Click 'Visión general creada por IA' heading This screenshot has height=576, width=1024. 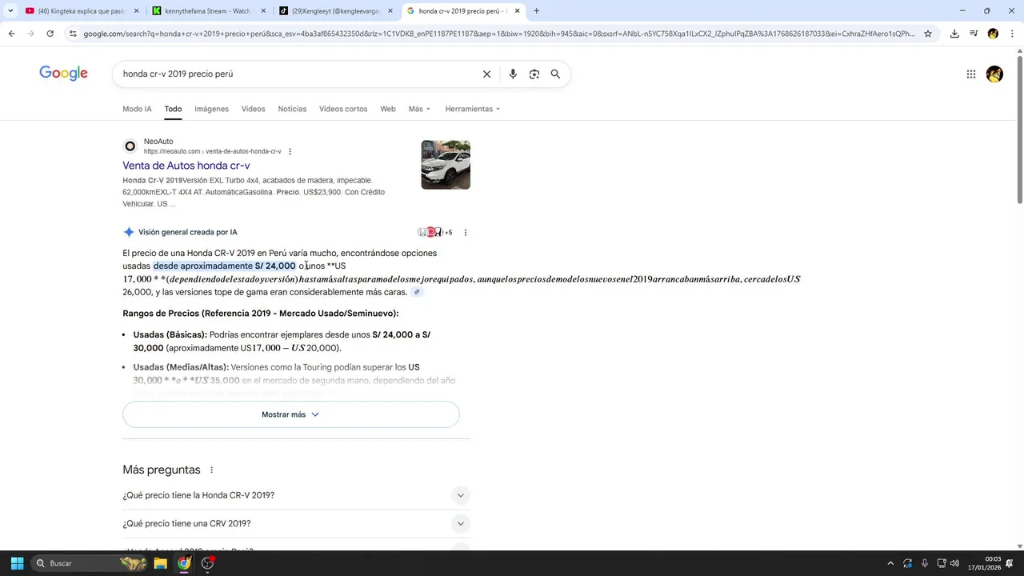click(188, 232)
